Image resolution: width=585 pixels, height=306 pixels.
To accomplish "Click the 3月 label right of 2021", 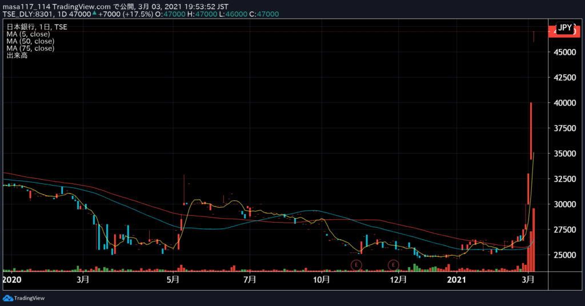I will (x=528, y=280).
